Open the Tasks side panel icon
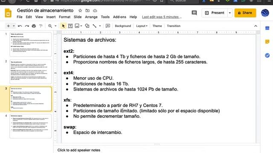This screenshot has height=153, width=273. coord(267,55)
